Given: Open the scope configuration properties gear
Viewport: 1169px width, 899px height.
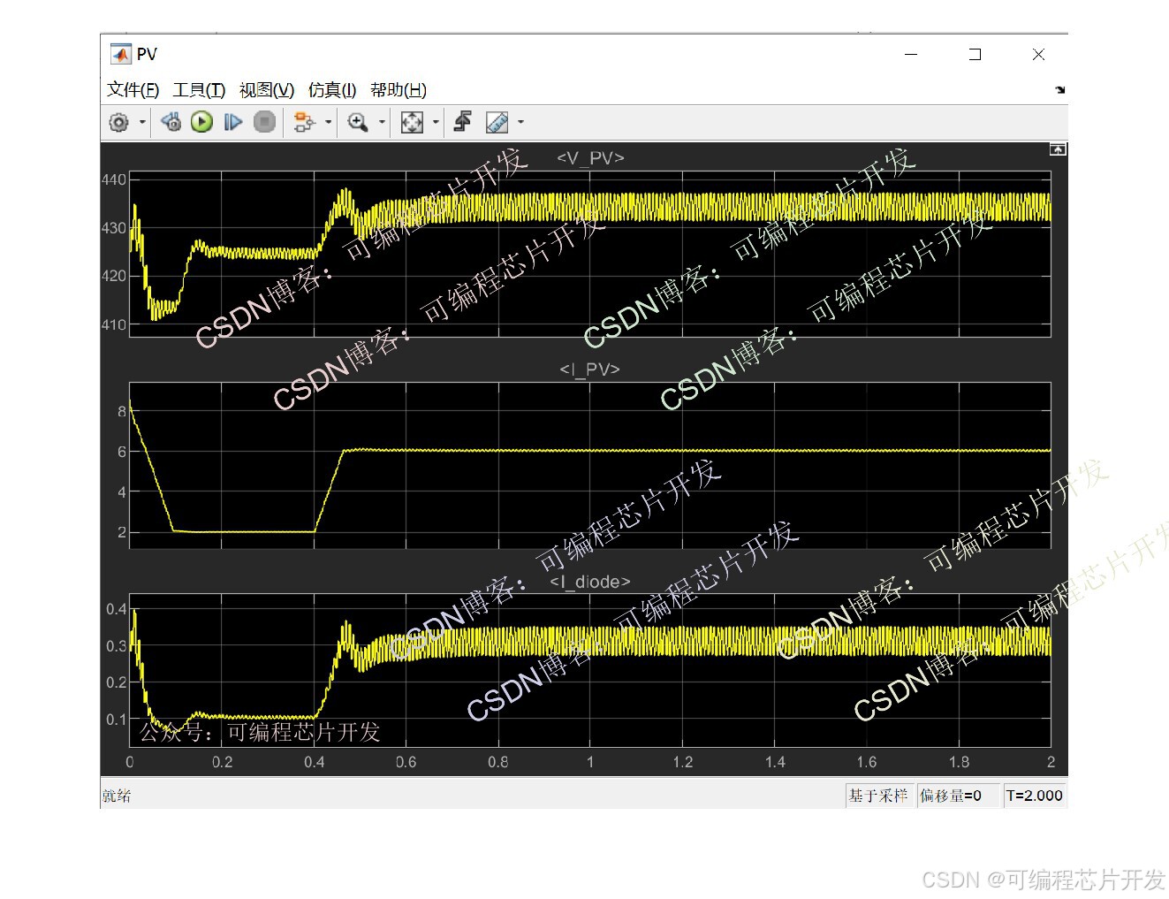Looking at the screenshot, I should [x=118, y=122].
